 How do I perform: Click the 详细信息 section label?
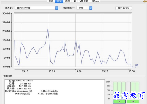click(x=8, y=76)
